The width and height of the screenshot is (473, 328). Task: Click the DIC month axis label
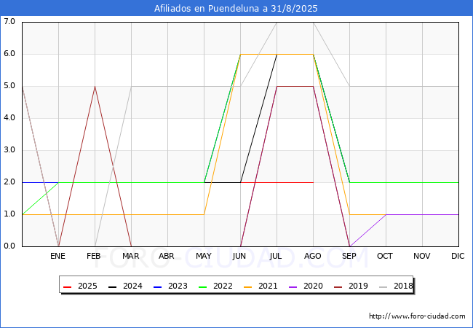[458, 256]
